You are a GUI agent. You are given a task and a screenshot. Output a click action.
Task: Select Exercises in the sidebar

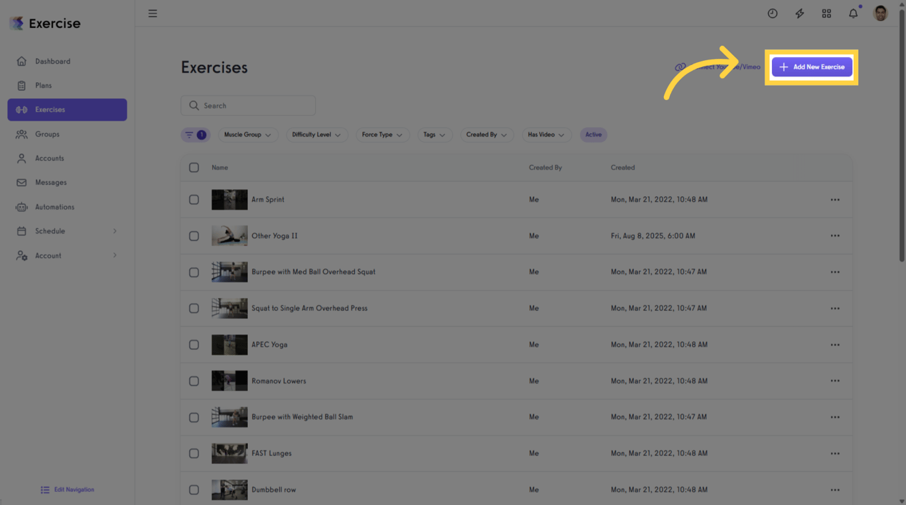coord(67,110)
